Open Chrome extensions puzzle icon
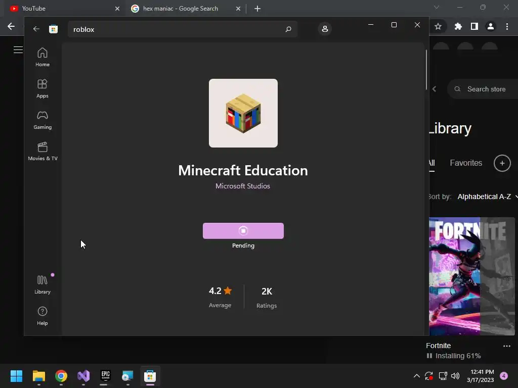The height and width of the screenshot is (388, 518). click(458, 26)
